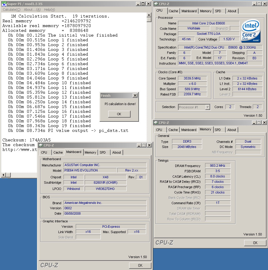This screenshot has height=270, width=268.
Task: Click OK button in the Mainboard window
Action: (x=140, y=265)
